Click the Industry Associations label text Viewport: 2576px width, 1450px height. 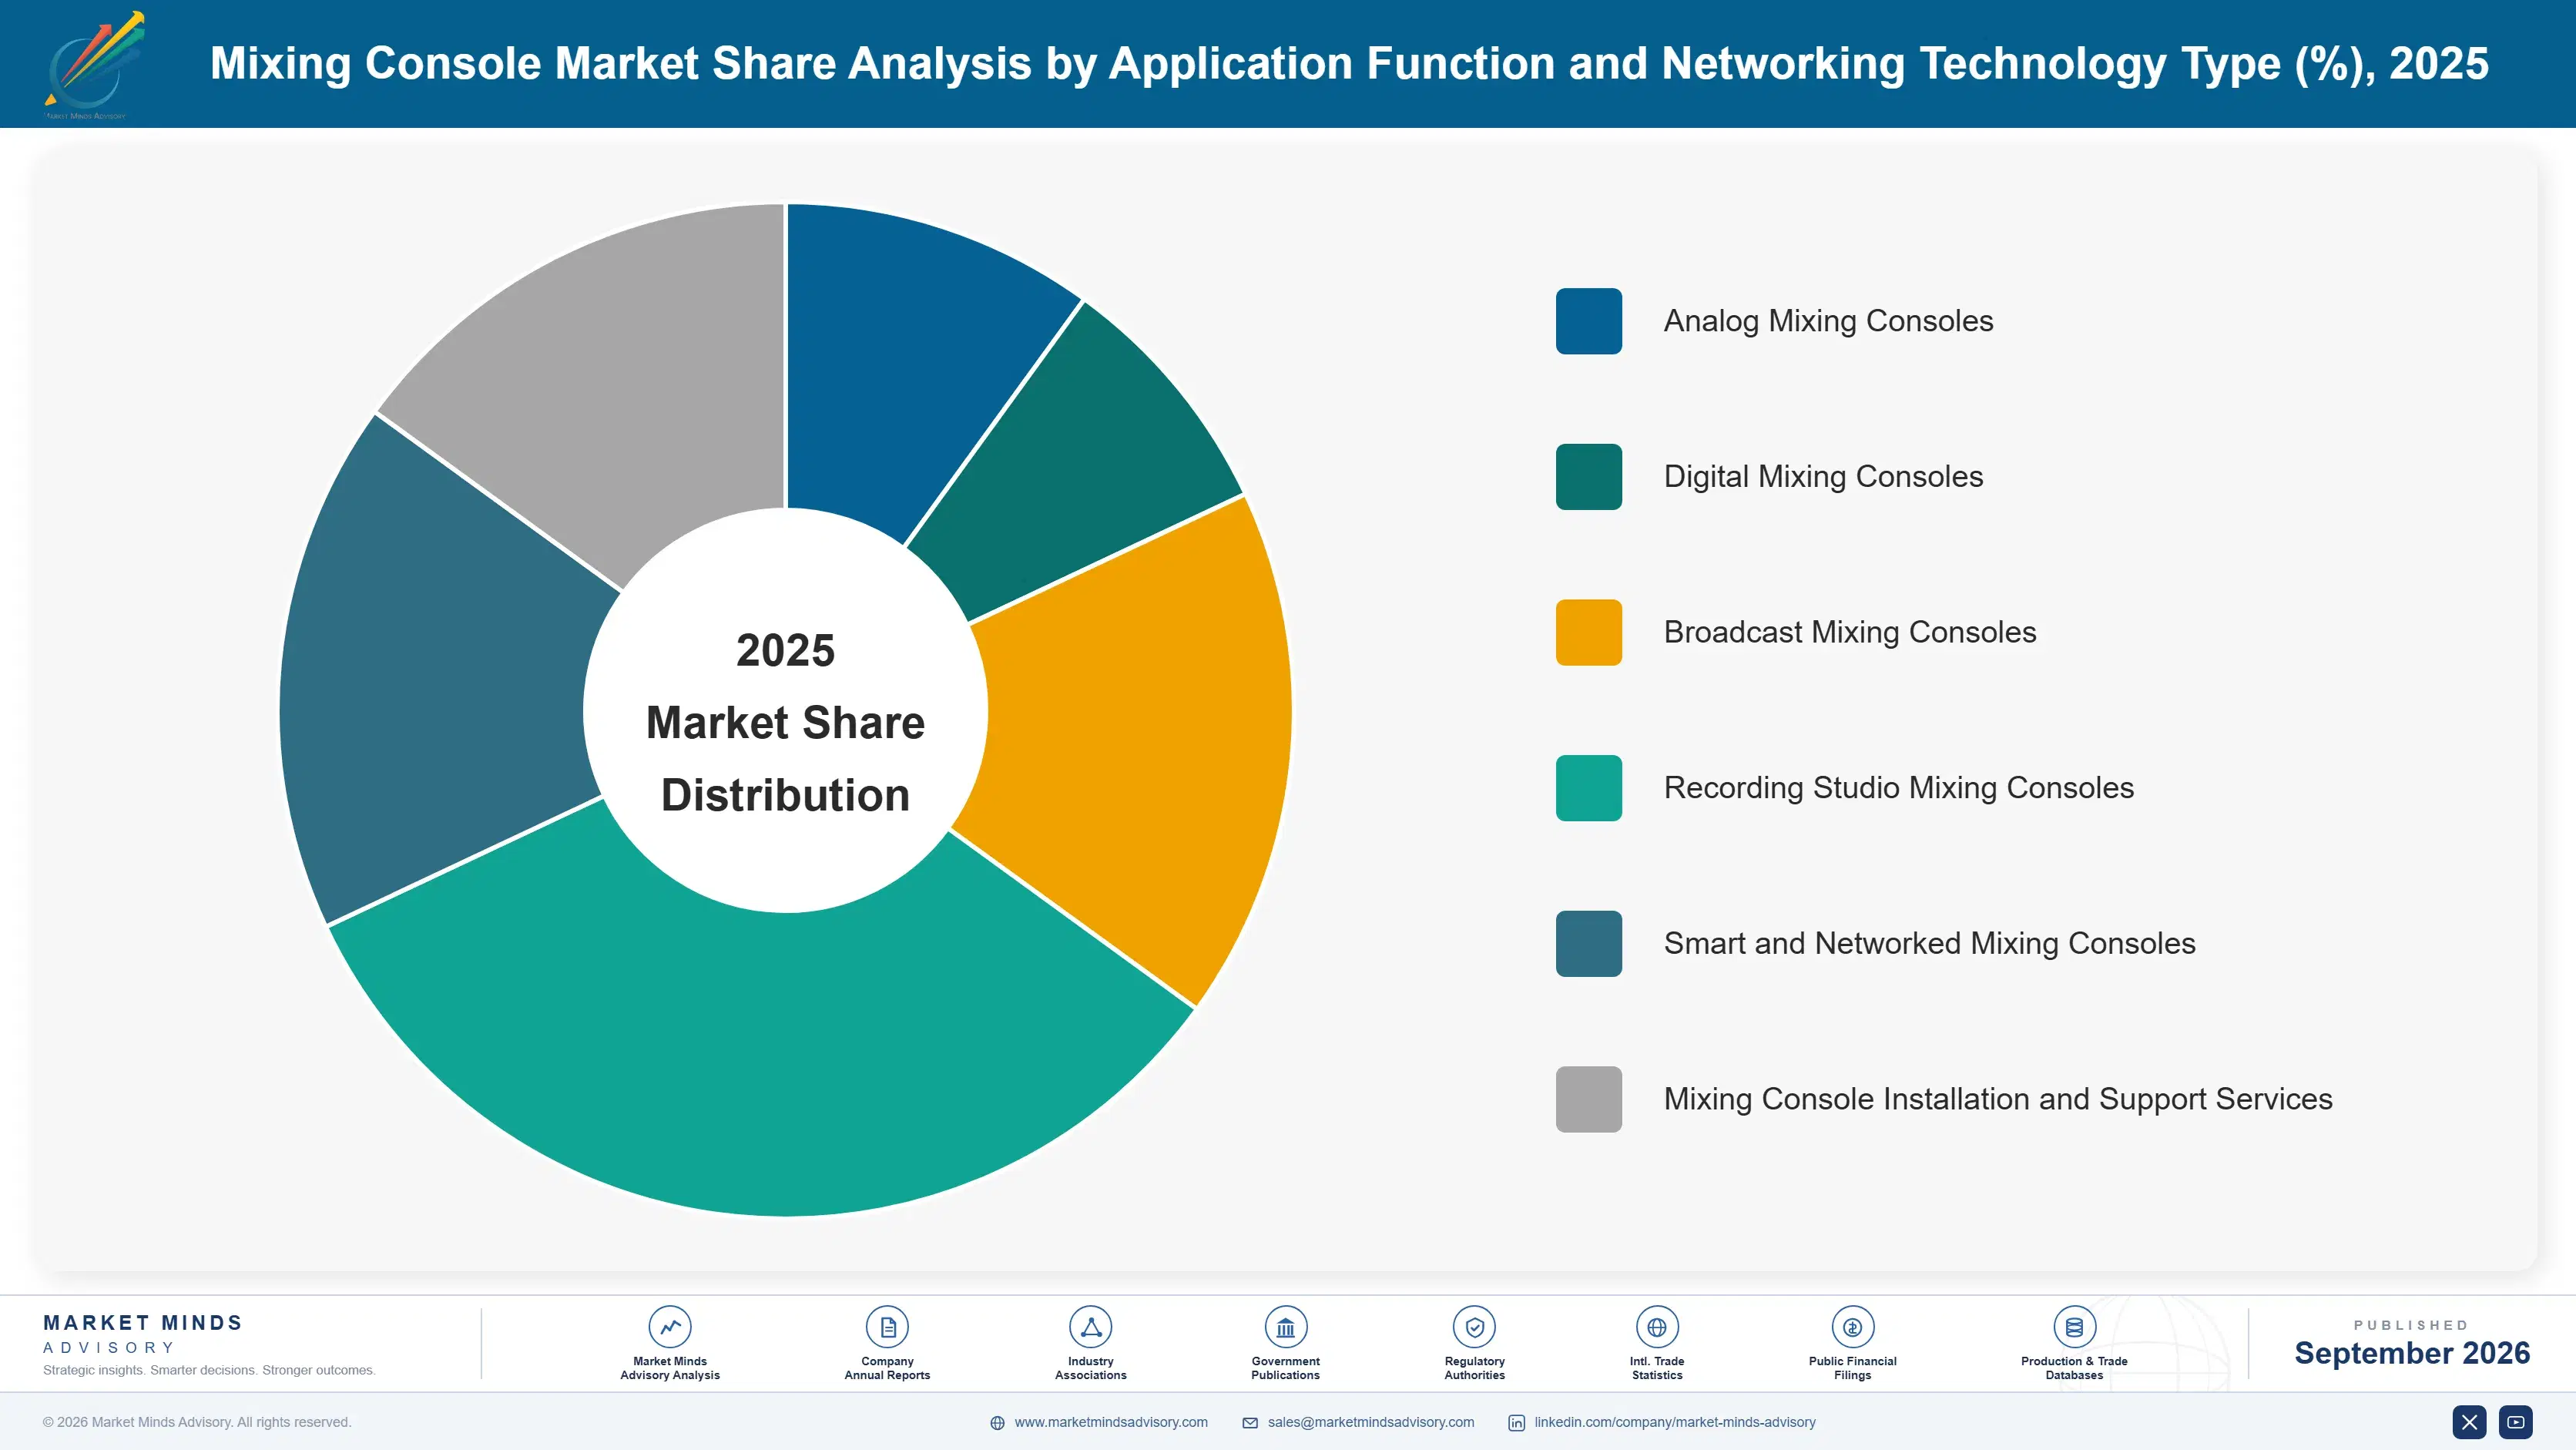tap(1090, 1368)
